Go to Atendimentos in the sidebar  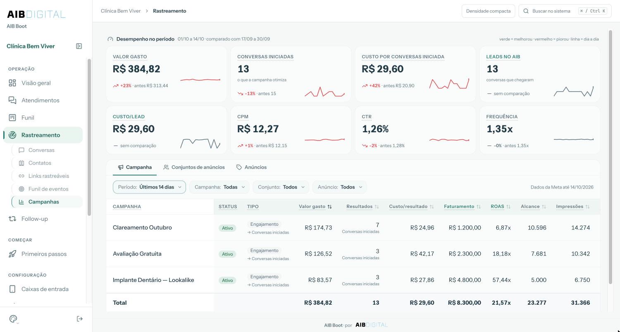(x=43, y=100)
